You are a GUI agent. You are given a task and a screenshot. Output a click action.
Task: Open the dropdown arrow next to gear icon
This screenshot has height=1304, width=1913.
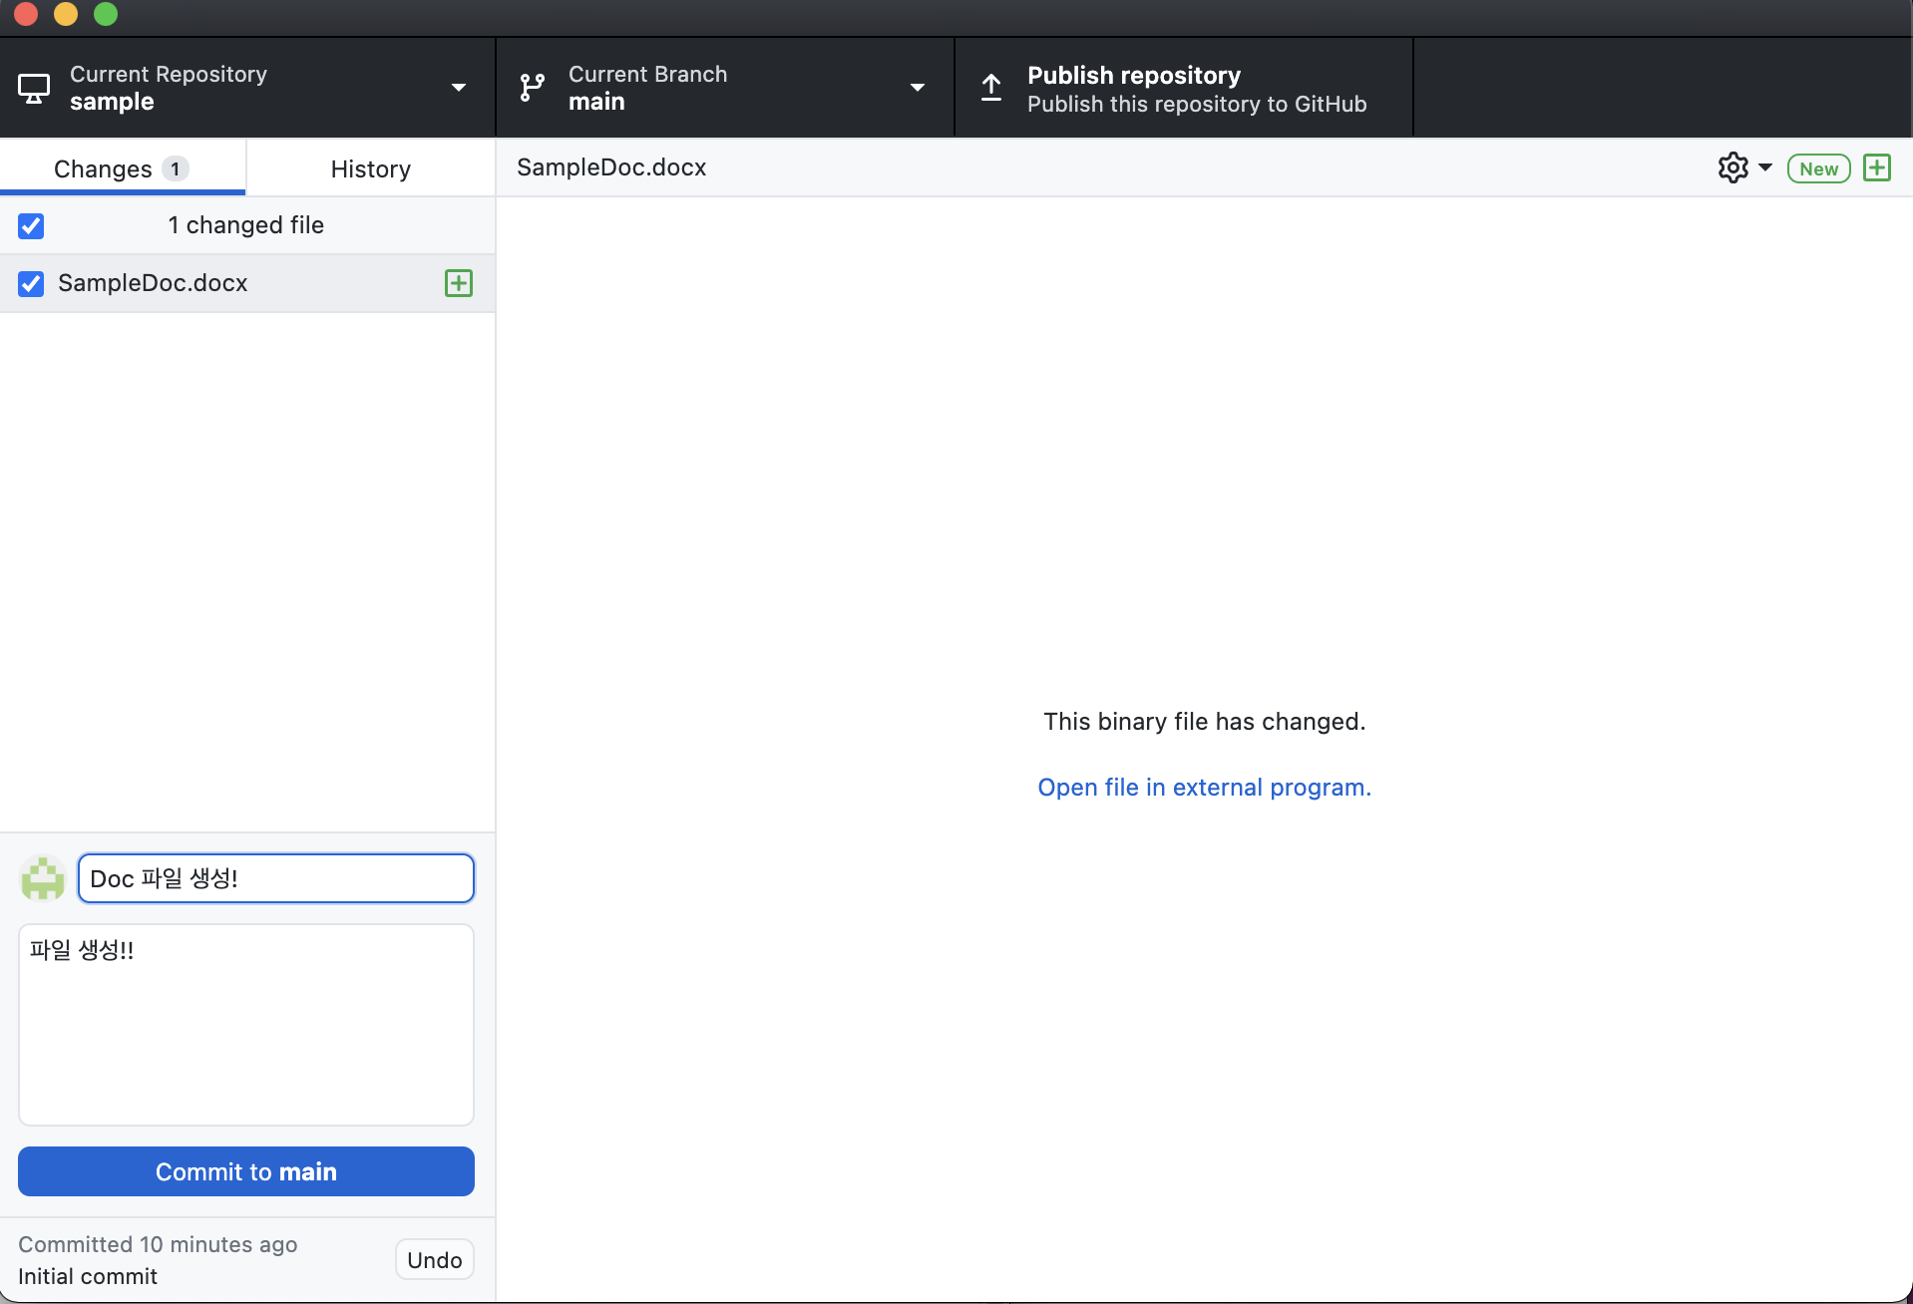click(1765, 167)
